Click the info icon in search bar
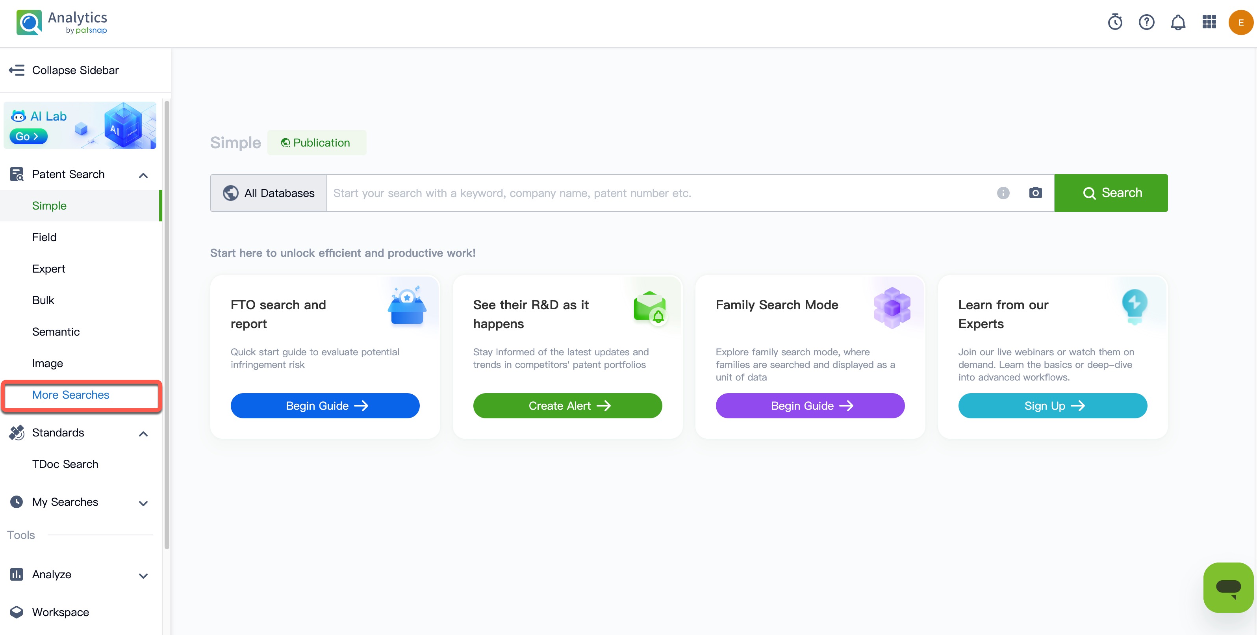The width and height of the screenshot is (1257, 635). tap(1003, 193)
